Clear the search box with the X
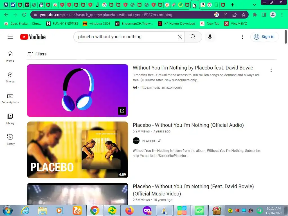This screenshot has width=288, height=216. click(180, 37)
